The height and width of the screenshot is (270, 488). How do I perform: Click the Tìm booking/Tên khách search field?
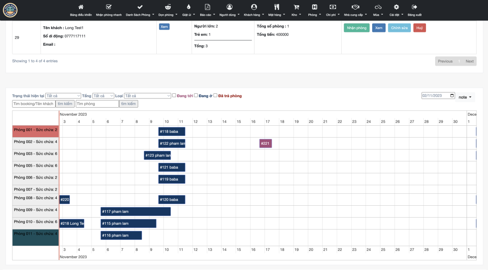34,104
